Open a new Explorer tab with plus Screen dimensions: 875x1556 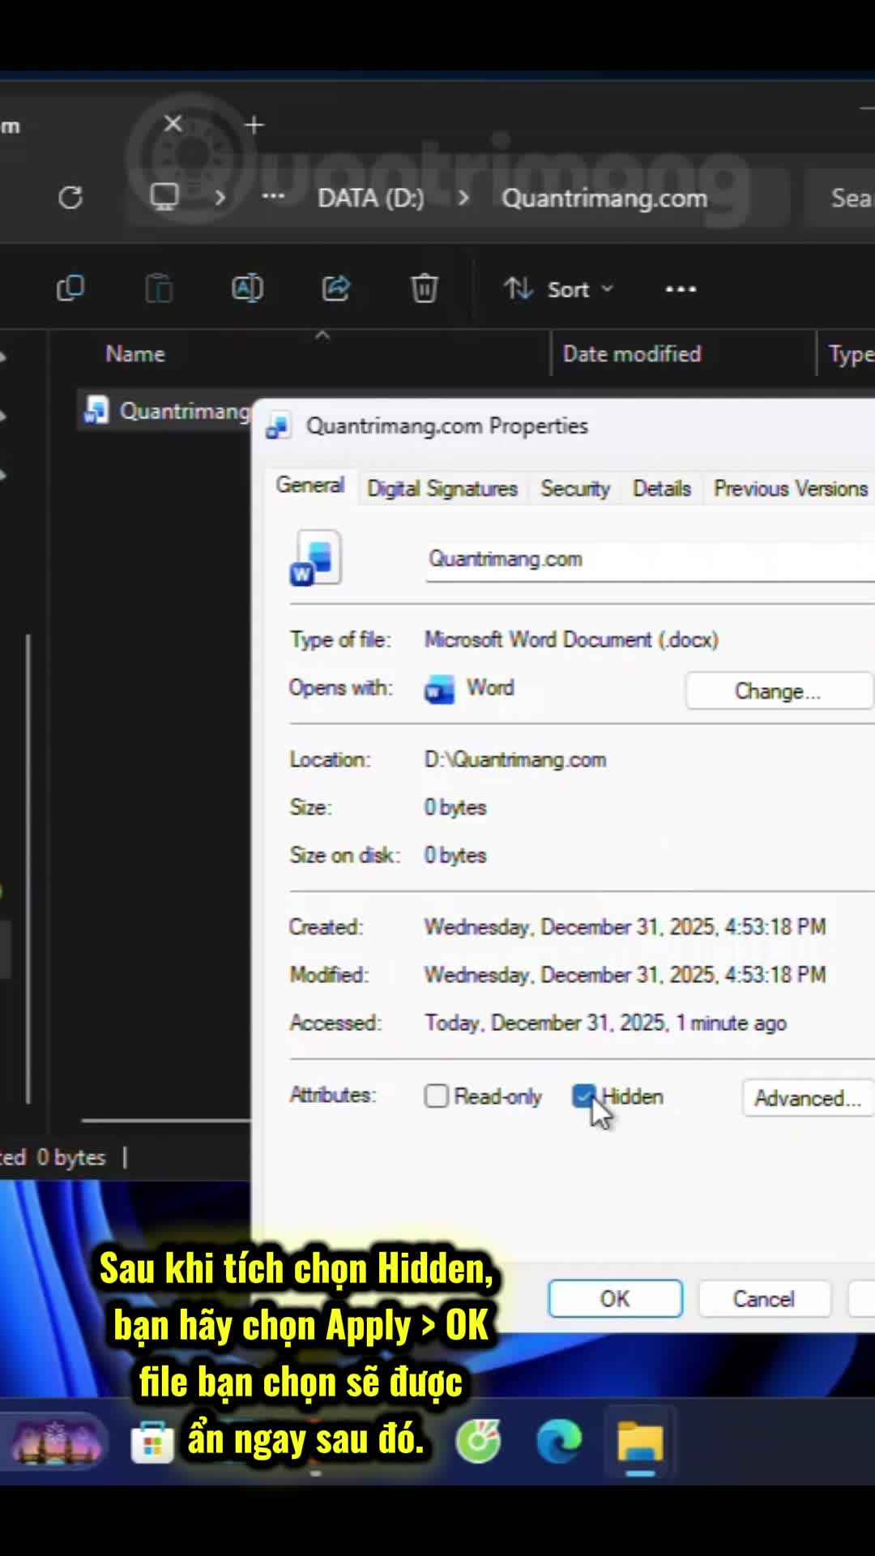(x=254, y=125)
